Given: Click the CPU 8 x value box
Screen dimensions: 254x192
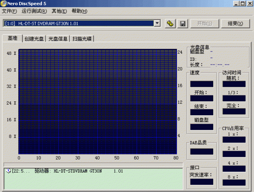Looking at the screenshot, I should pyautogui.click(x=234, y=183).
